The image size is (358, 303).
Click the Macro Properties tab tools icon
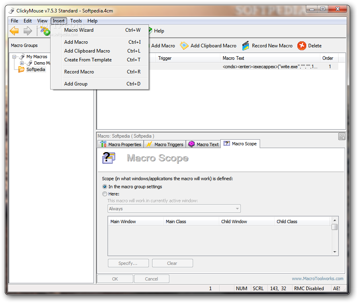point(104,144)
